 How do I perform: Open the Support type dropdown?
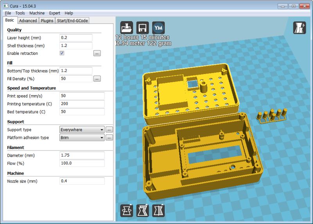click(x=82, y=130)
